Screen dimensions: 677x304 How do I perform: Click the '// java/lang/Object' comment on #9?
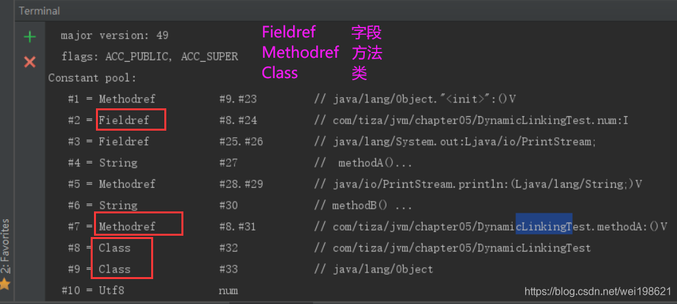pyautogui.click(x=373, y=269)
